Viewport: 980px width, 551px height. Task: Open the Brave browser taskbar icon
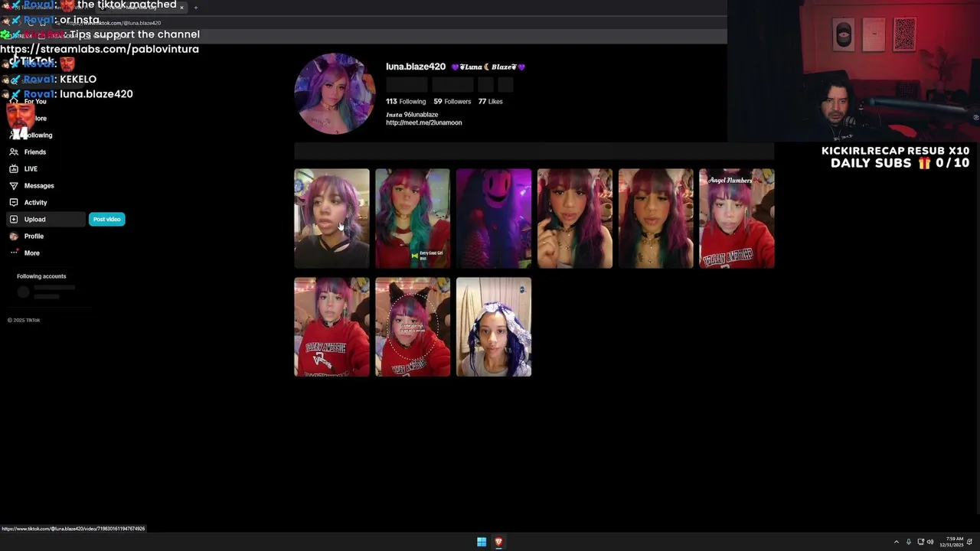(498, 542)
